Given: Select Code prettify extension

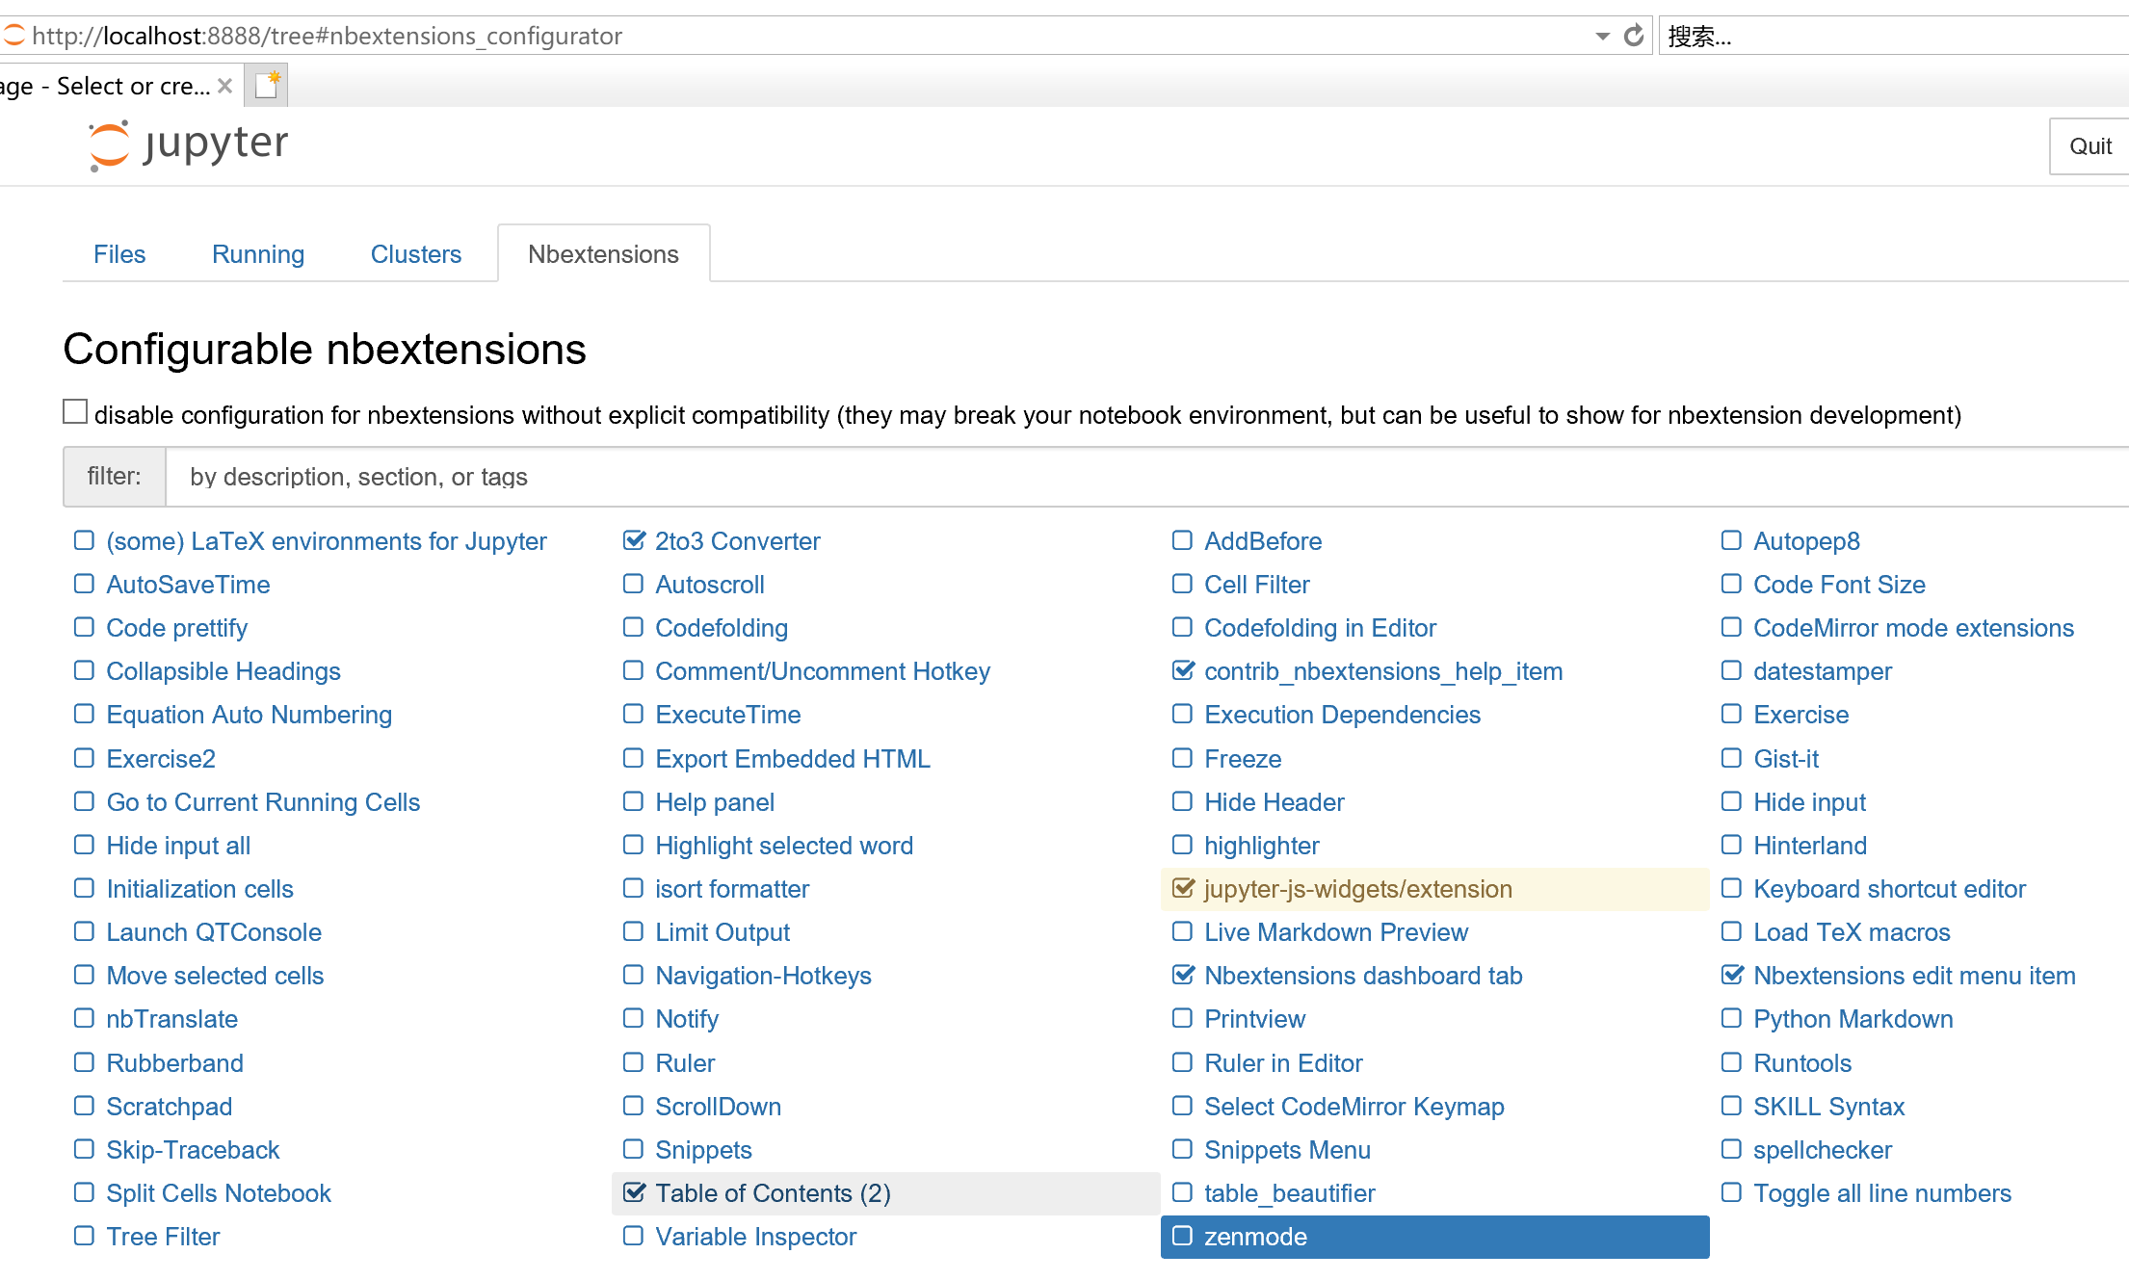Looking at the screenshot, I should [177, 628].
